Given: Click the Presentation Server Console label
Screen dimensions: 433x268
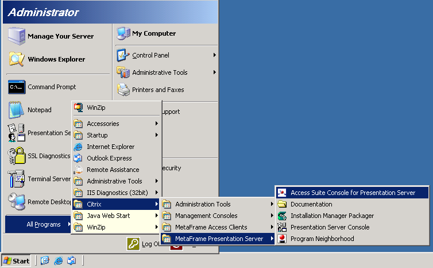Looking at the screenshot, I should click(330, 227).
